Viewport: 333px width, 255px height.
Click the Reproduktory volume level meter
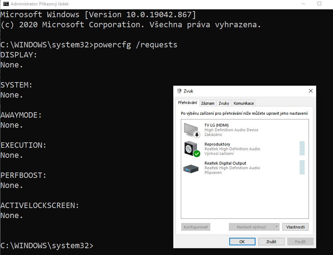(x=302, y=148)
